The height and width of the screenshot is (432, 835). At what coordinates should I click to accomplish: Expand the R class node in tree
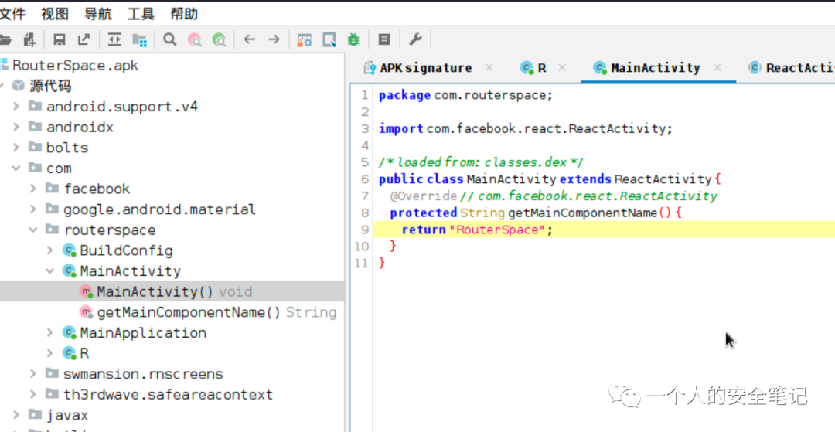point(50,353)
